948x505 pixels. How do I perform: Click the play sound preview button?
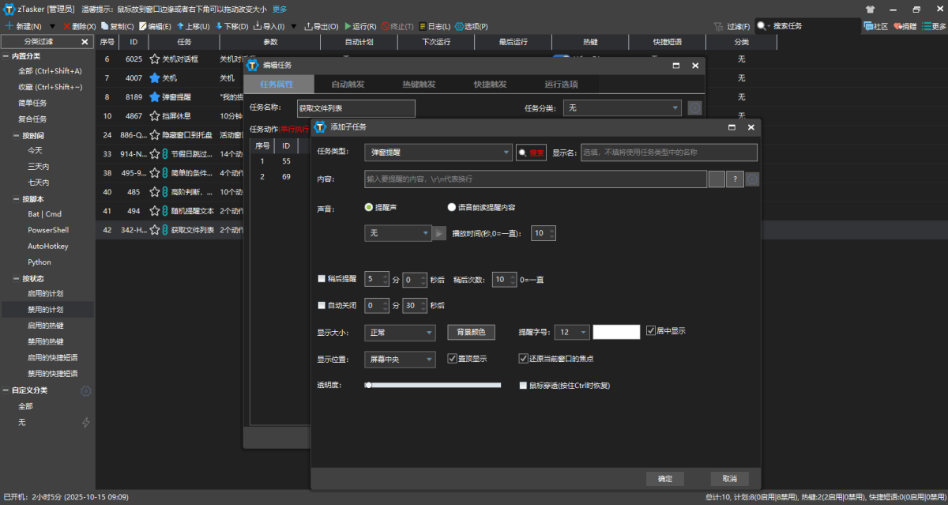440,233
